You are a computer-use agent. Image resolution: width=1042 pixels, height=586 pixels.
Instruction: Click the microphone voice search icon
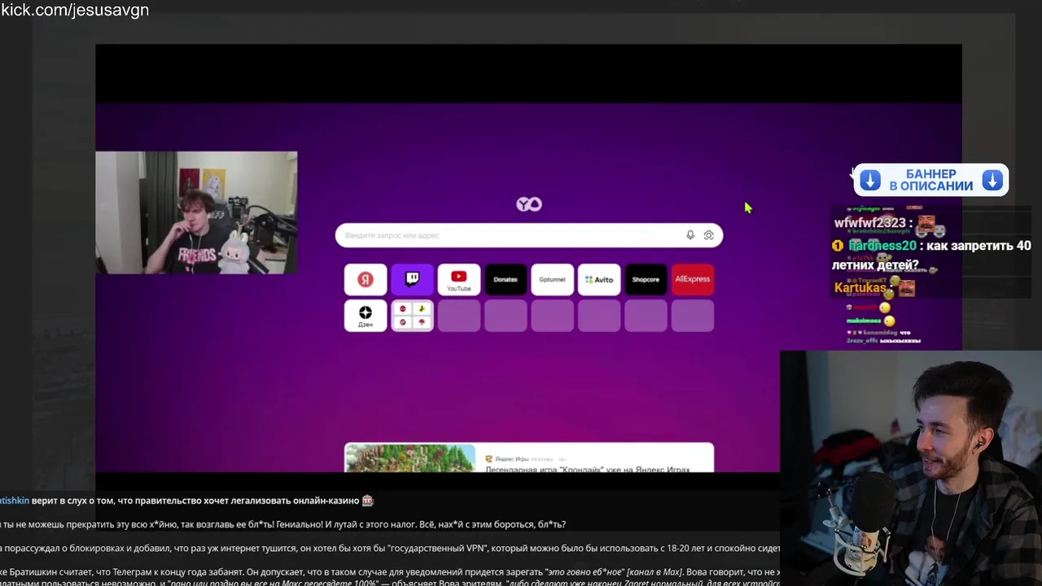pyautogui.click(x=690, y=235)
